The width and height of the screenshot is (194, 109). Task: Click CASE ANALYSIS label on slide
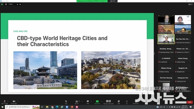pos(20,31)
